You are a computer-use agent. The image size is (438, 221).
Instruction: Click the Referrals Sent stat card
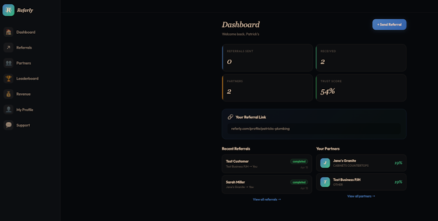point(267,58)
